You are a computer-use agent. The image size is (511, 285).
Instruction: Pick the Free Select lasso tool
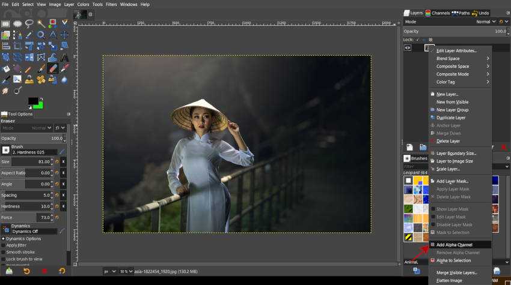click(29, 24)
